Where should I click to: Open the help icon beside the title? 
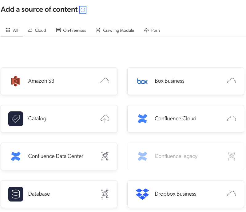(x=83, y=10)
